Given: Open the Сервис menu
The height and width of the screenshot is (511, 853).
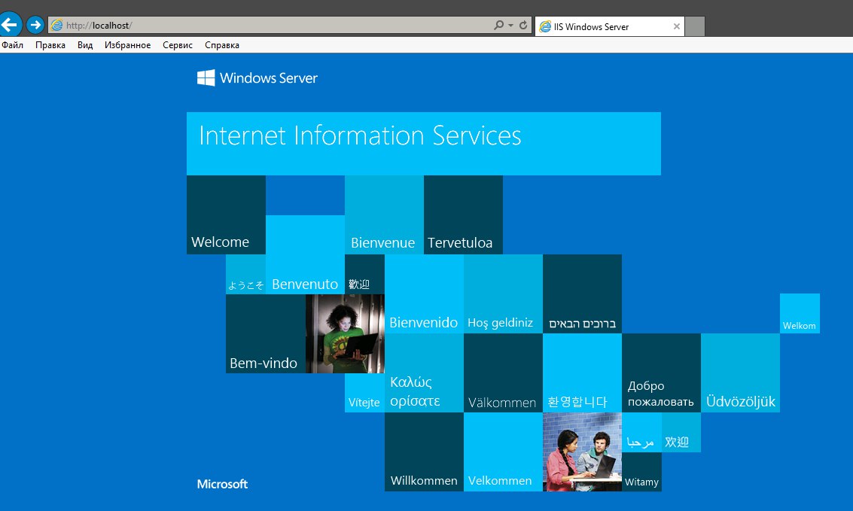Looking at the screenshot, I should coord(178,45).
